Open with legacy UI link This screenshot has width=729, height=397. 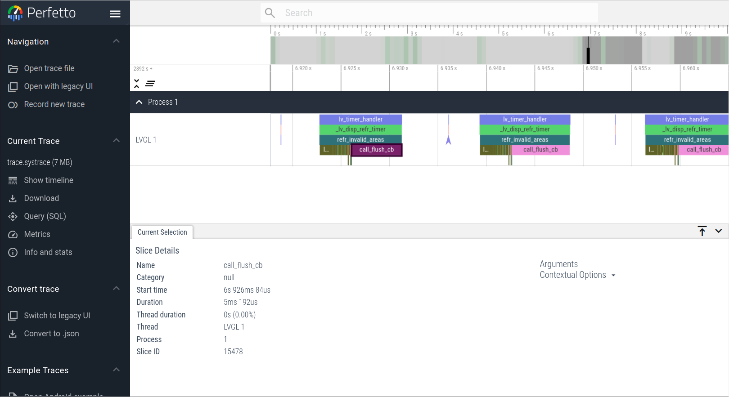[58, 86]
